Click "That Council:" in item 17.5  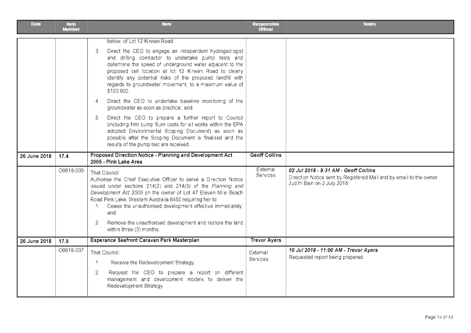[x=105, y=253]
